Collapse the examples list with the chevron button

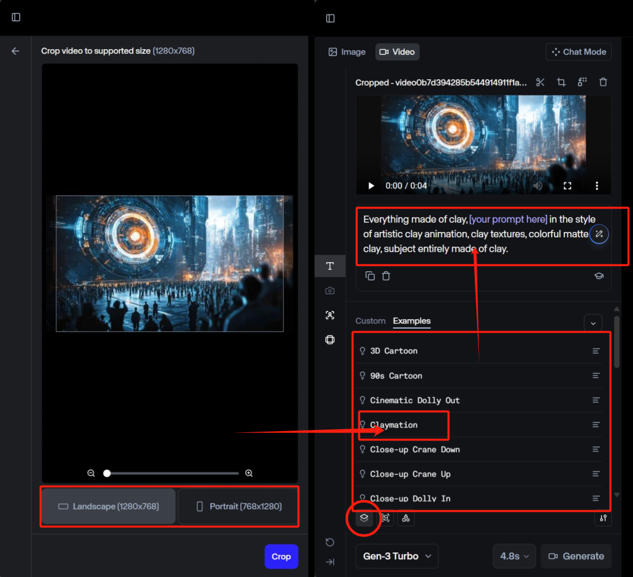[593, 323]
